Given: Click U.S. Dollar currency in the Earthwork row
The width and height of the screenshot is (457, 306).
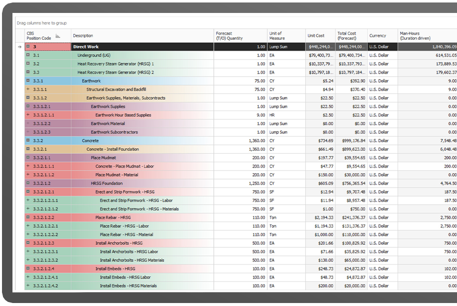Looking at the screenshot, I should pyautogui.click(x=382, y=81).
